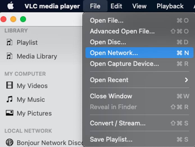The width and height of the screenshot is (195, 147).
Task: Choose Close Window from menu
Action: tap(111, 96)
